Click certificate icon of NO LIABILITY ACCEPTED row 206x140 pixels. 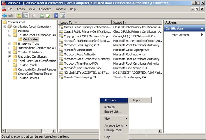coord(61,72)
